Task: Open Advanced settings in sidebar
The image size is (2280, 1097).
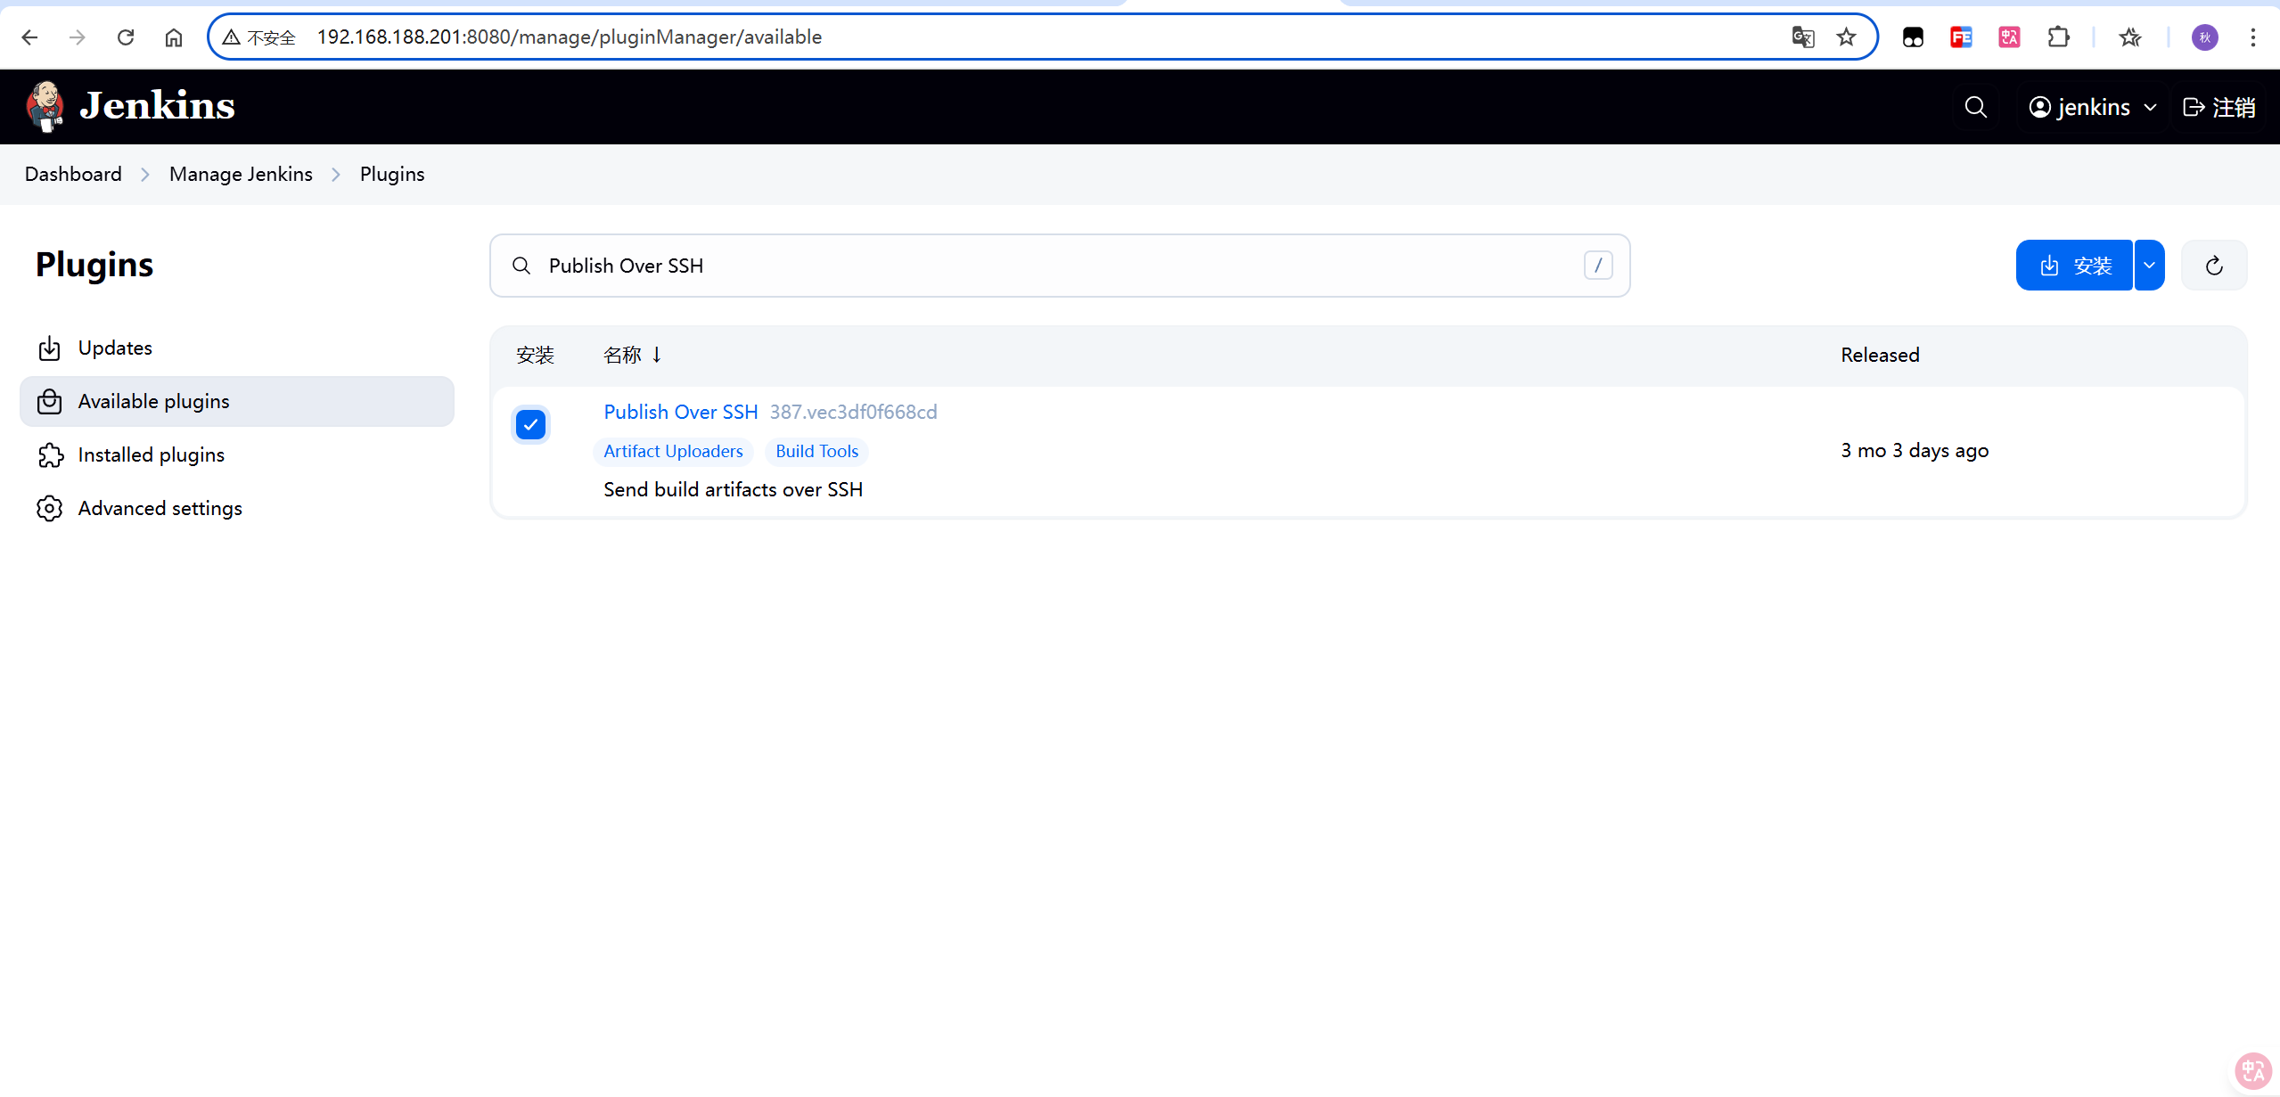Action: pyautogui.click(x=160, y=508)
